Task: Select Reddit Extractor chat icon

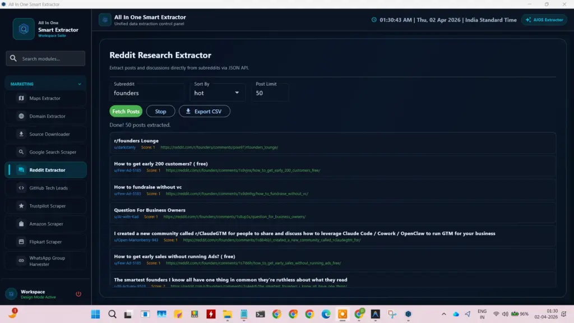Action: [21, 170]
